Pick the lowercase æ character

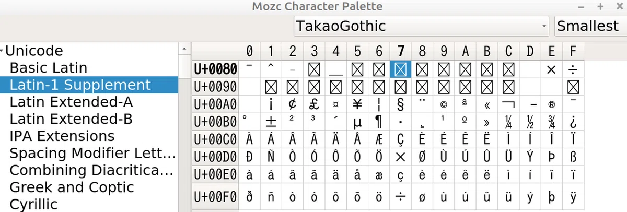379,174
